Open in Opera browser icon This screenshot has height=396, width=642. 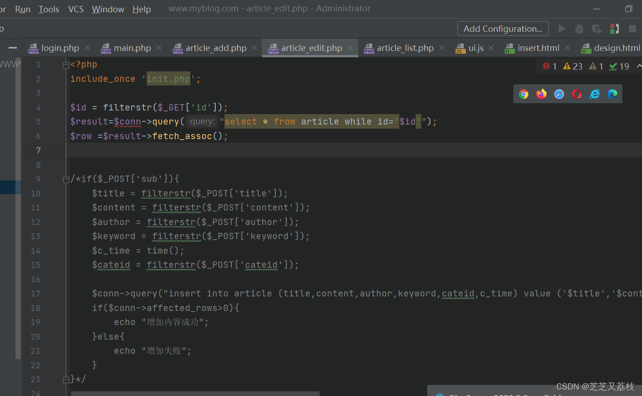[577, 94]
